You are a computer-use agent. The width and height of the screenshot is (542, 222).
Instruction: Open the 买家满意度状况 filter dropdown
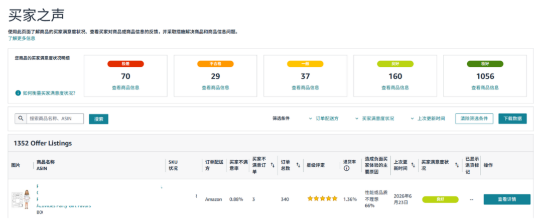375,119
